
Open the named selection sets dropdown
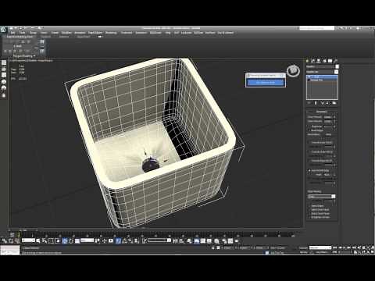[159, 240]
